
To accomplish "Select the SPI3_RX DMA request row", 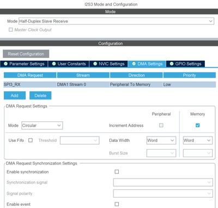I will click(x=110, y=85).
